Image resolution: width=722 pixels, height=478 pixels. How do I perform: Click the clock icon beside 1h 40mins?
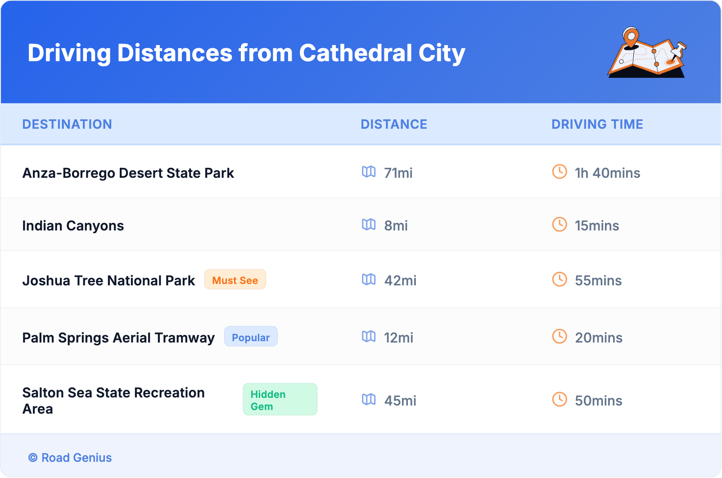(x=560, y=172)
